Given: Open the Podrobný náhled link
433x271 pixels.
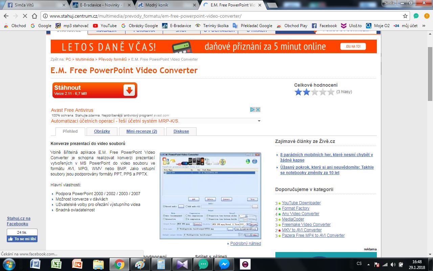Looking at the screenshot, I should coord(245,244).
